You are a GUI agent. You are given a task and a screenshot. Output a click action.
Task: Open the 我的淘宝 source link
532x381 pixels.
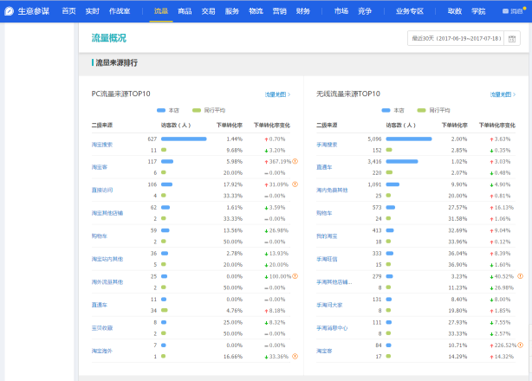click(x=327, y=236)
